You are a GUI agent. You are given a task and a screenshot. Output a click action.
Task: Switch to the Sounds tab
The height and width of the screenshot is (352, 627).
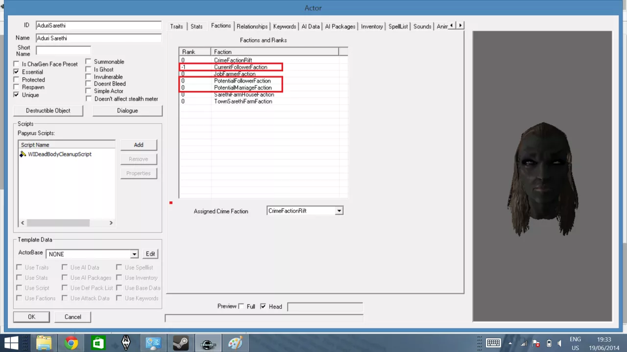422,26
